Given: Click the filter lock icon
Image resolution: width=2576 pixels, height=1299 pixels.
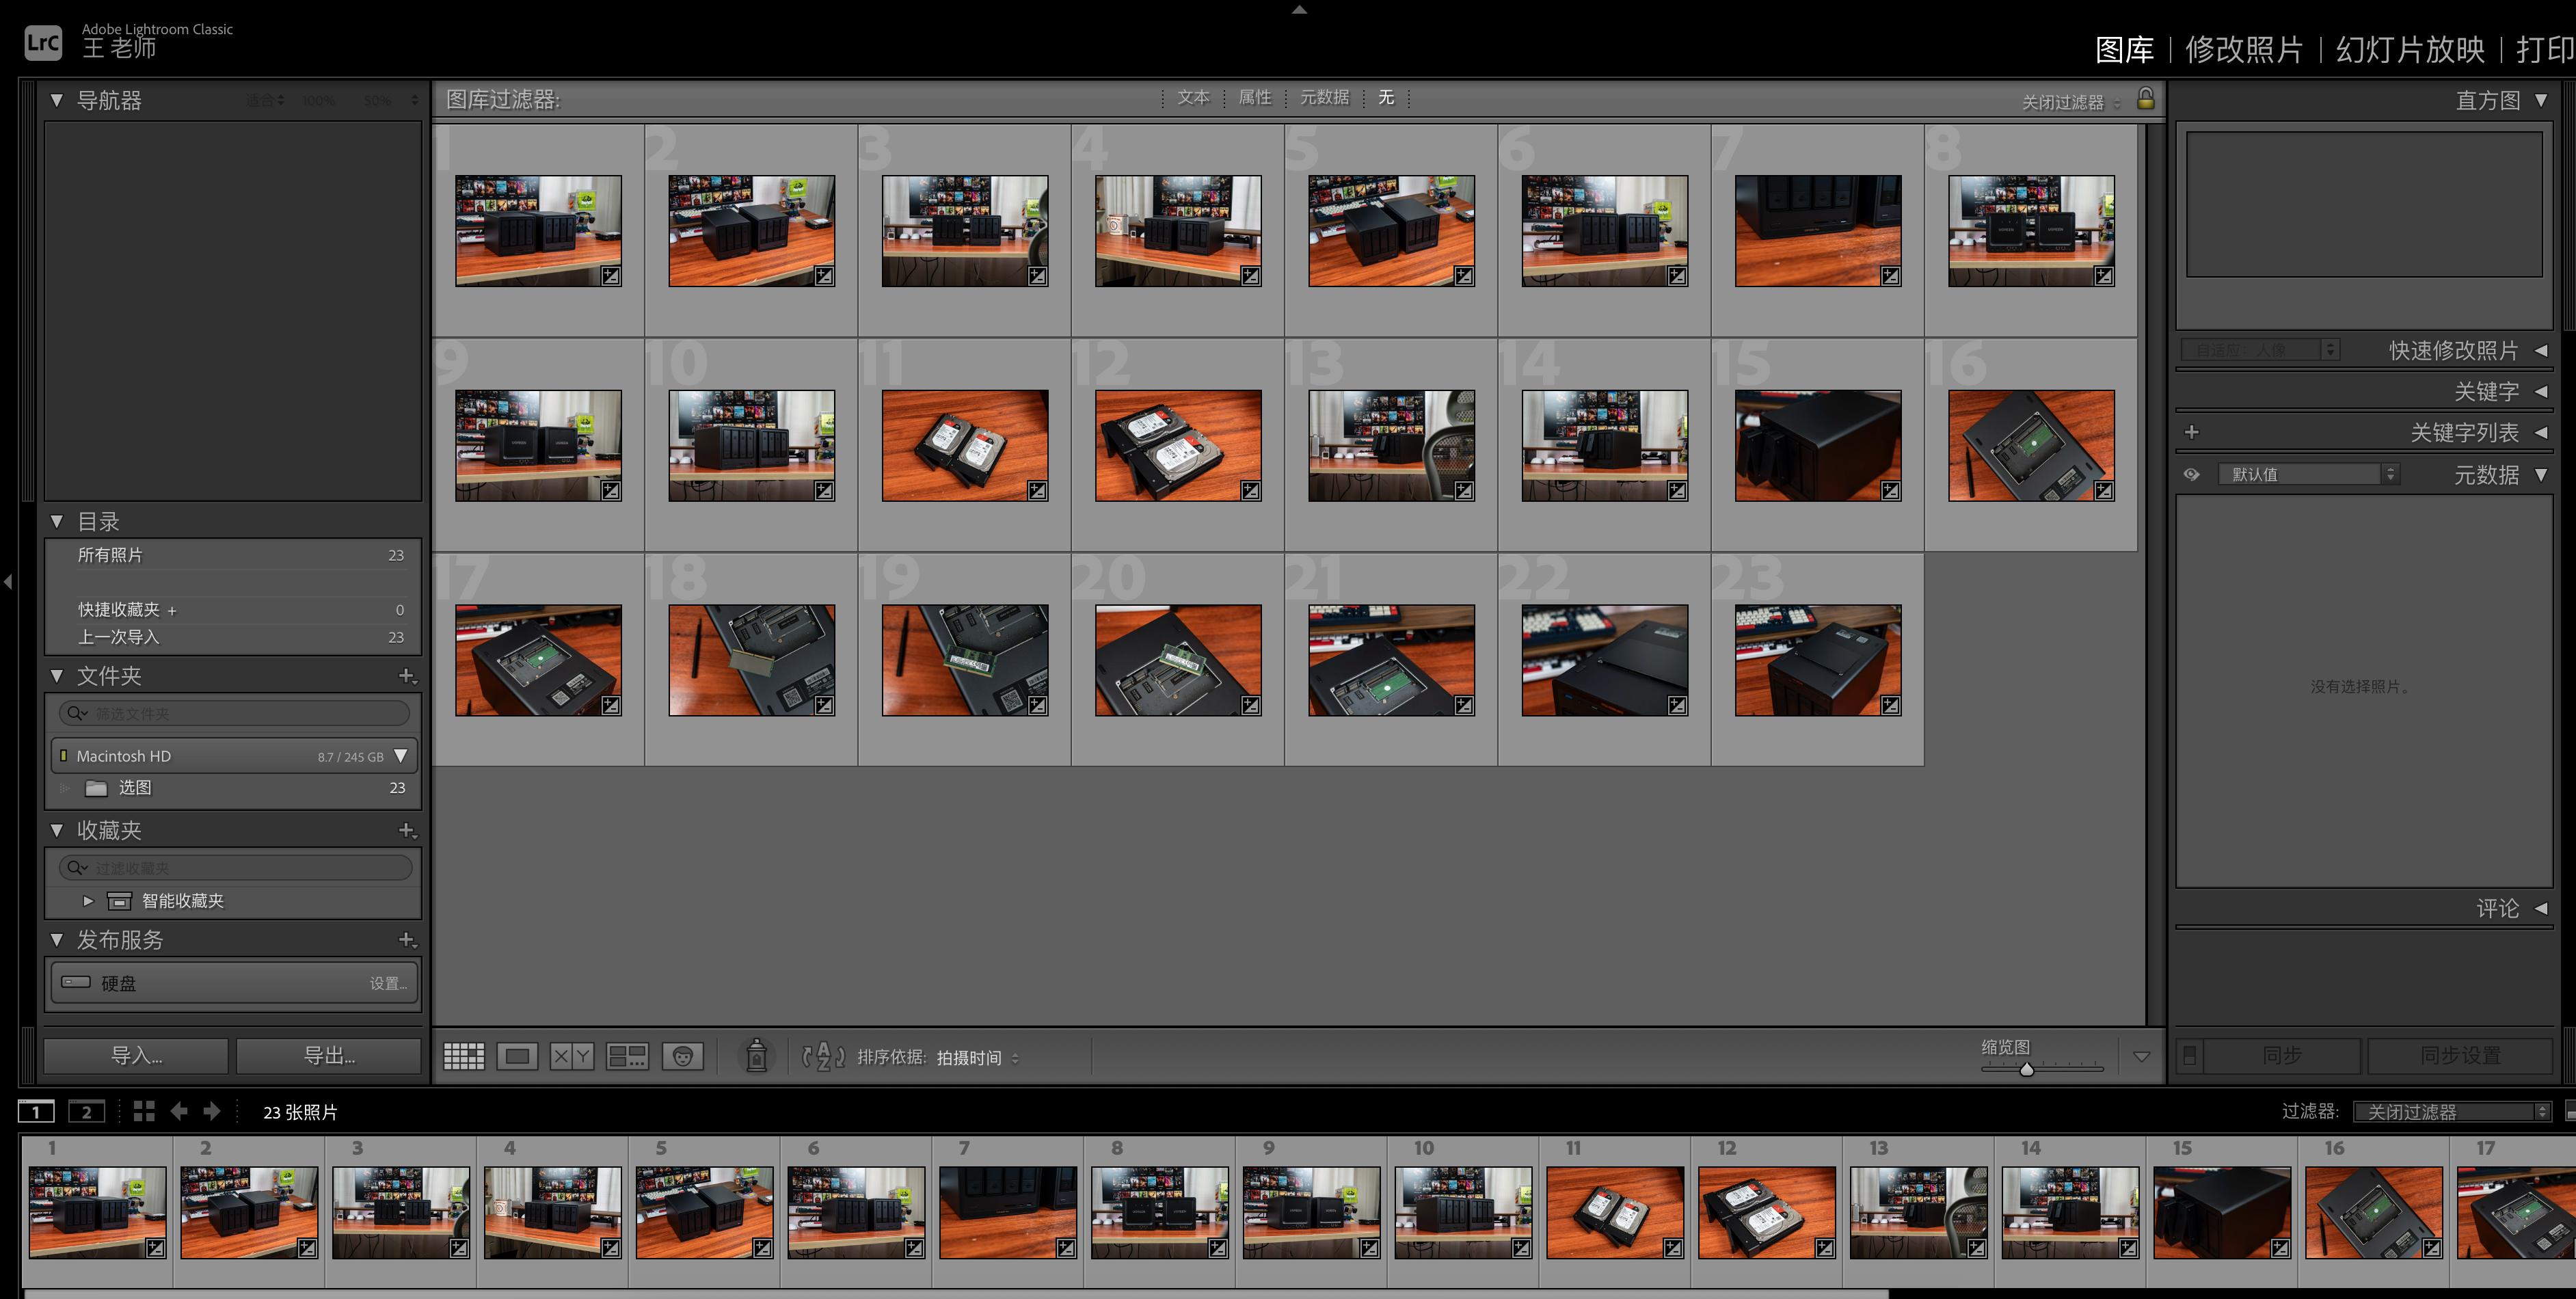Looking at the screenshot, I should click(2146, 98).
